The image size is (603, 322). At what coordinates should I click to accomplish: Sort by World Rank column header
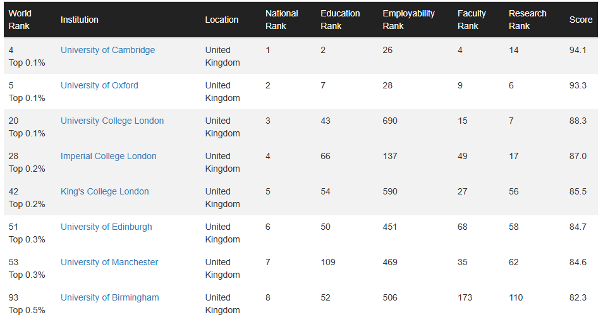coord(20,20)
